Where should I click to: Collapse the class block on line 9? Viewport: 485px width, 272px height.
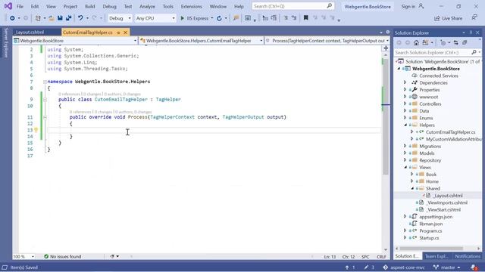coord(45,100)
